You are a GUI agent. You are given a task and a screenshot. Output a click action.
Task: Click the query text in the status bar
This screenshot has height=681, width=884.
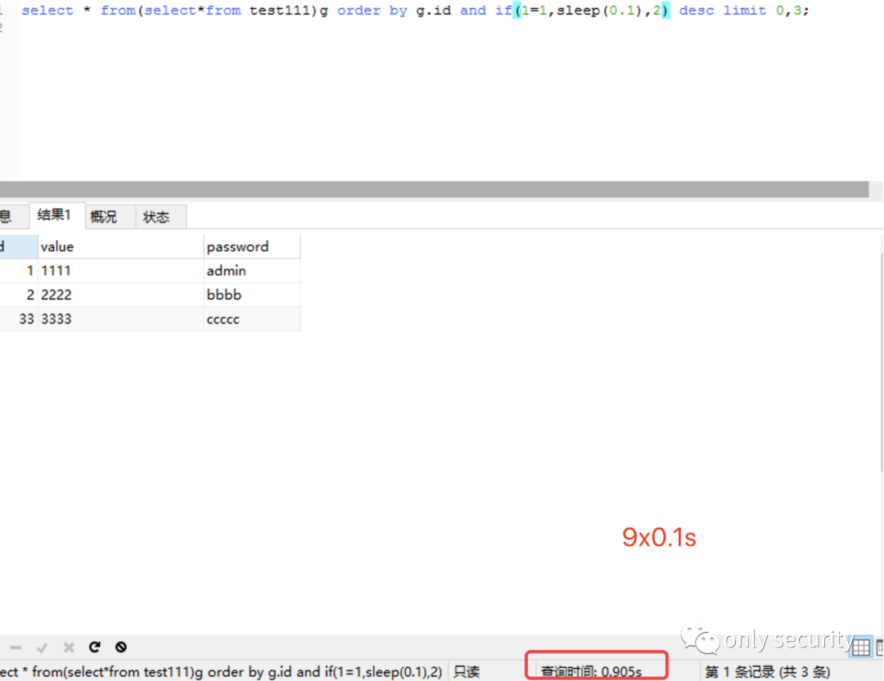coord(222,672)
